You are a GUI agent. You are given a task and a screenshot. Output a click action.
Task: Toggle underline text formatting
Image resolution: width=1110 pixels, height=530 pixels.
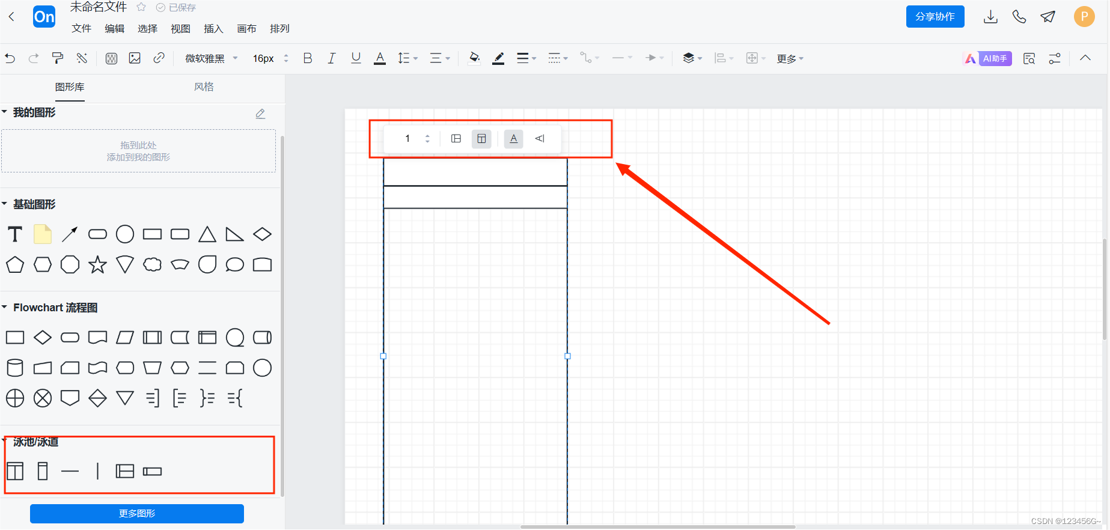tap(356, 58)
